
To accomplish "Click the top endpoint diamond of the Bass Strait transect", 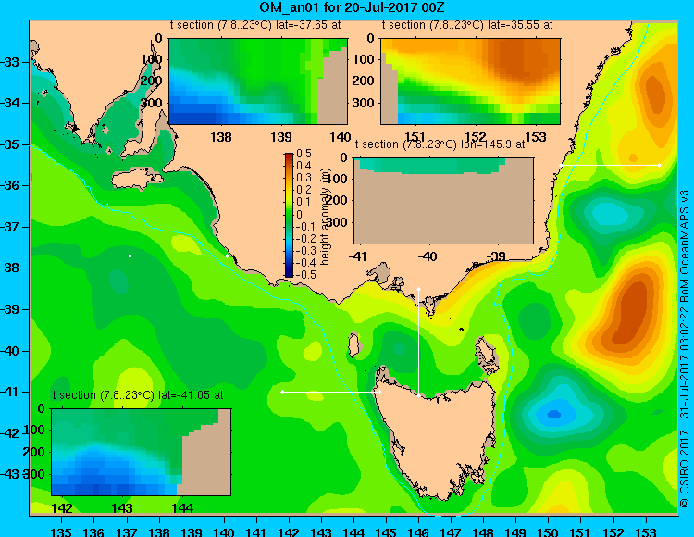I will 418,289.
